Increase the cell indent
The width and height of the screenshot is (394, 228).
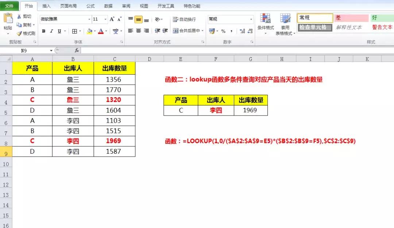(x=165, y=31)
